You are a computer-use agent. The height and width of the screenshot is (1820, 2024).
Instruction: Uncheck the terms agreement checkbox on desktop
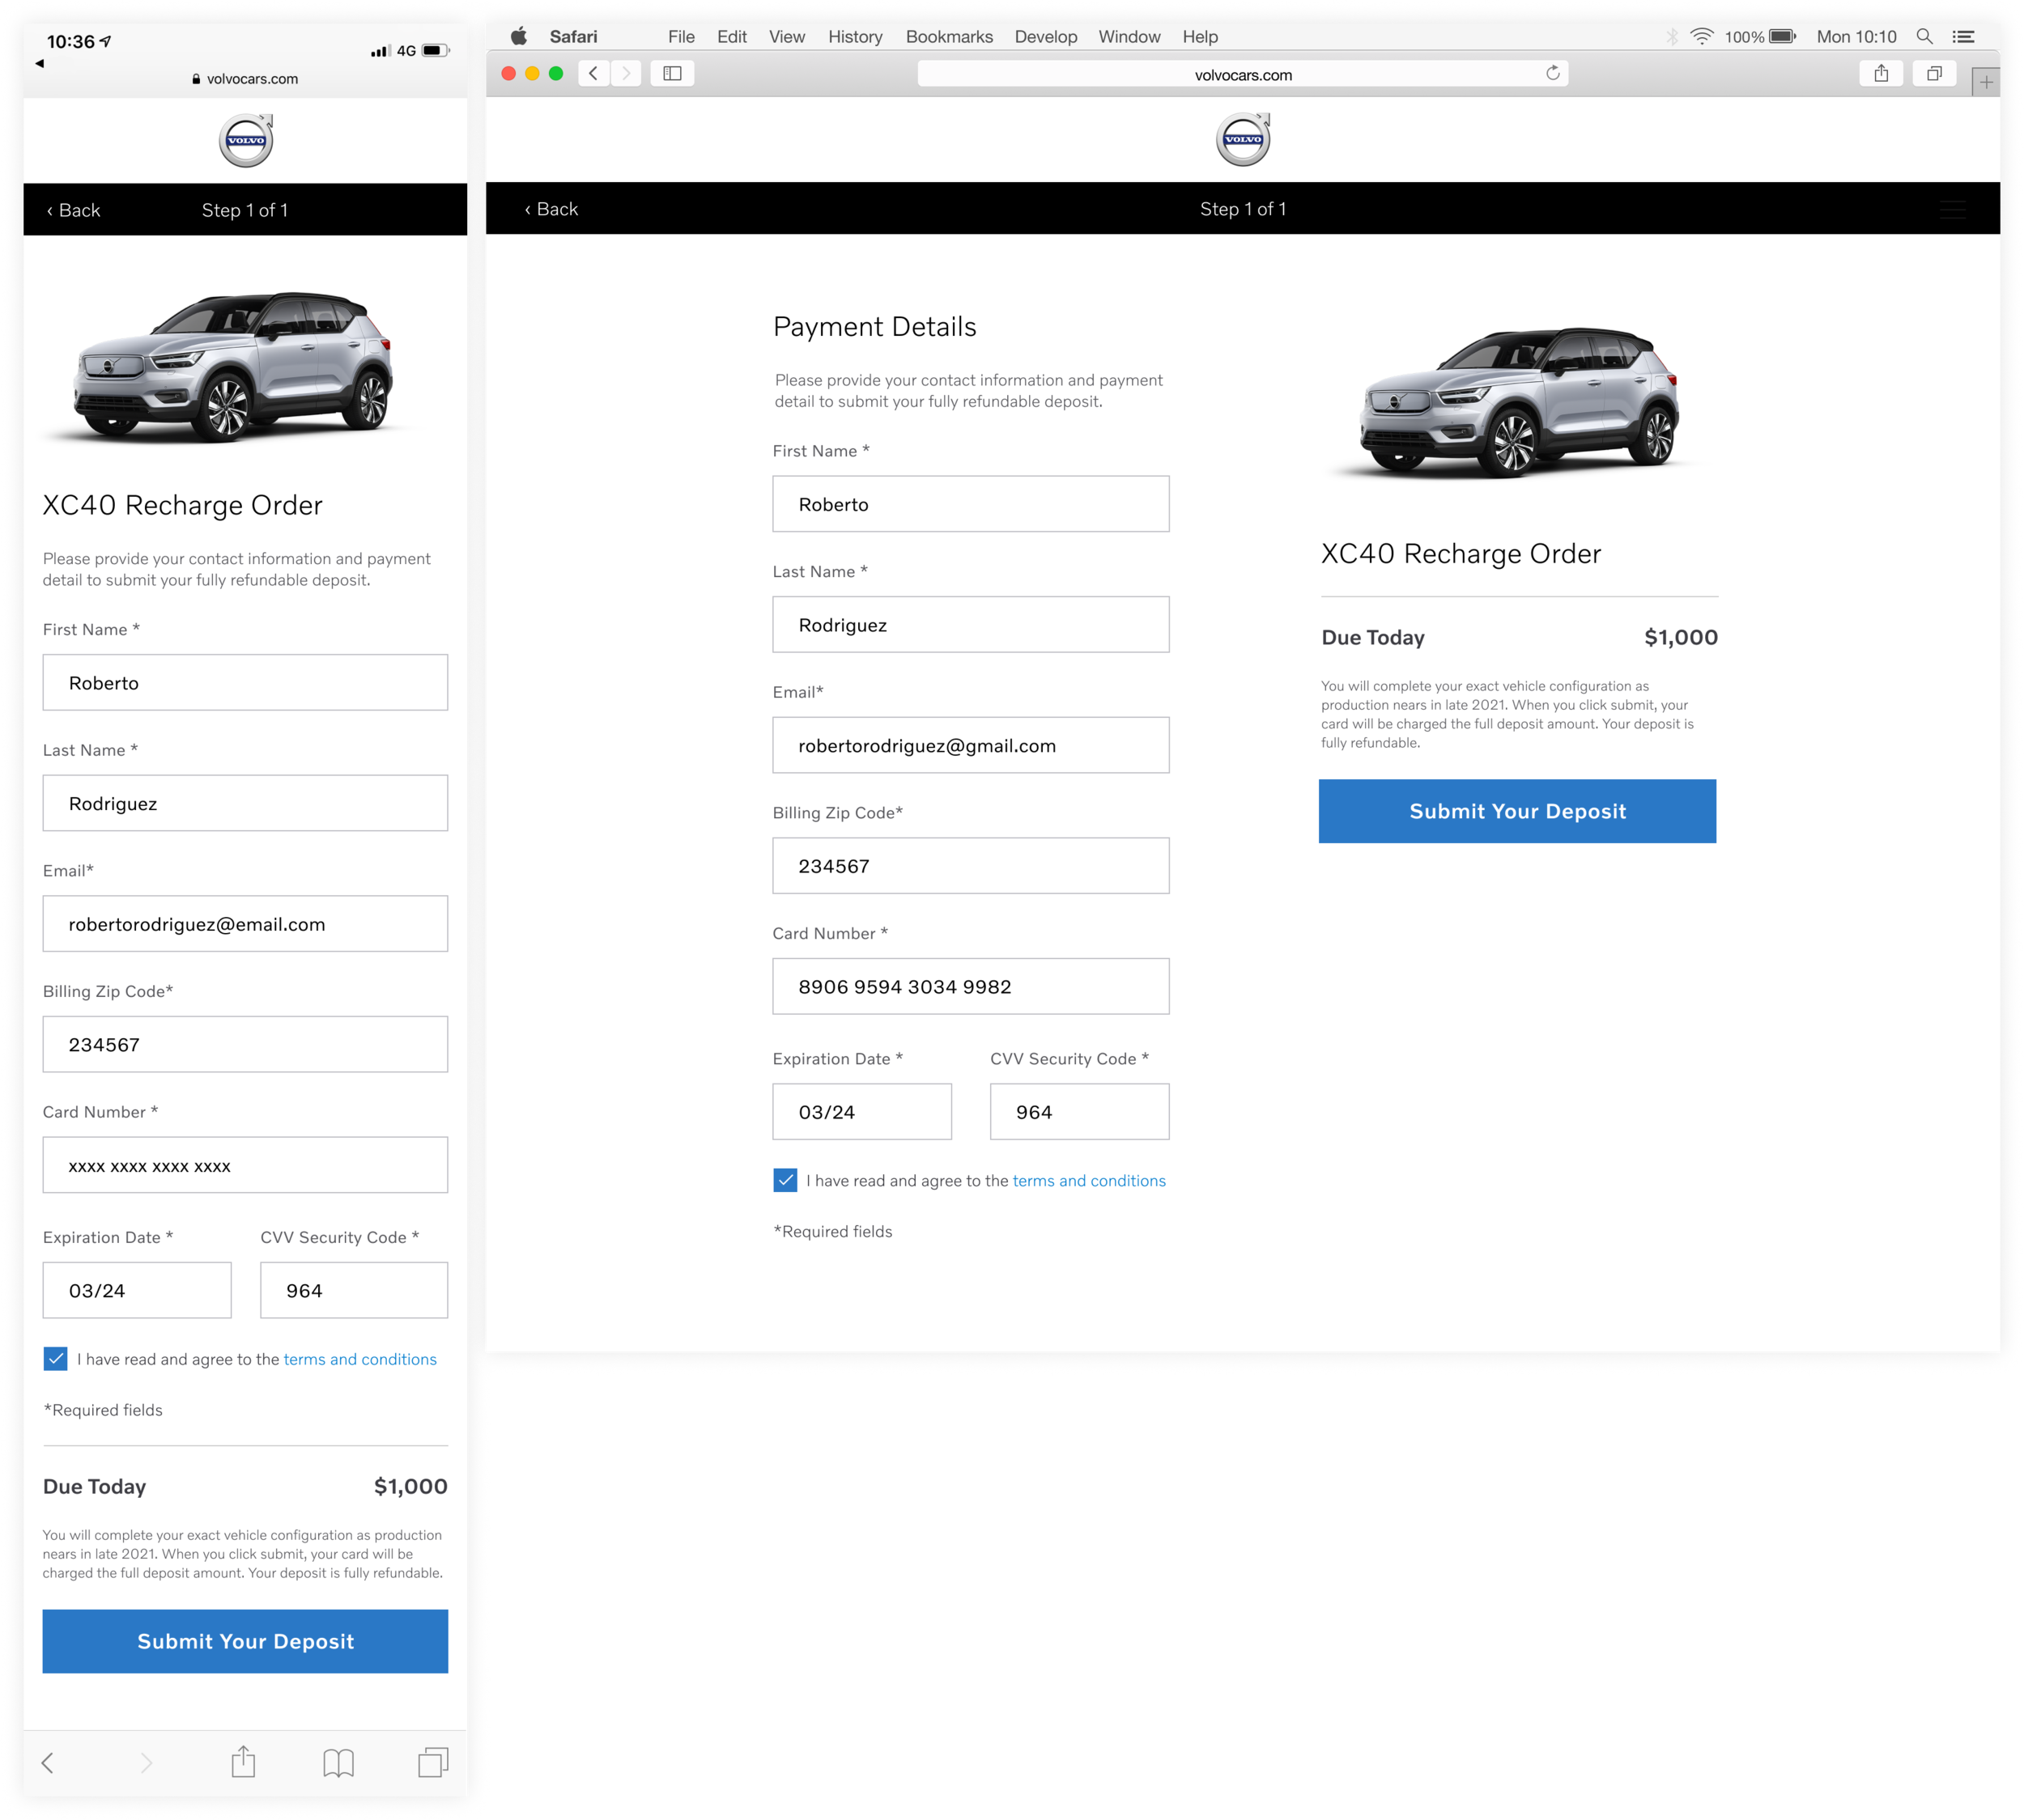coord(785,1180)
